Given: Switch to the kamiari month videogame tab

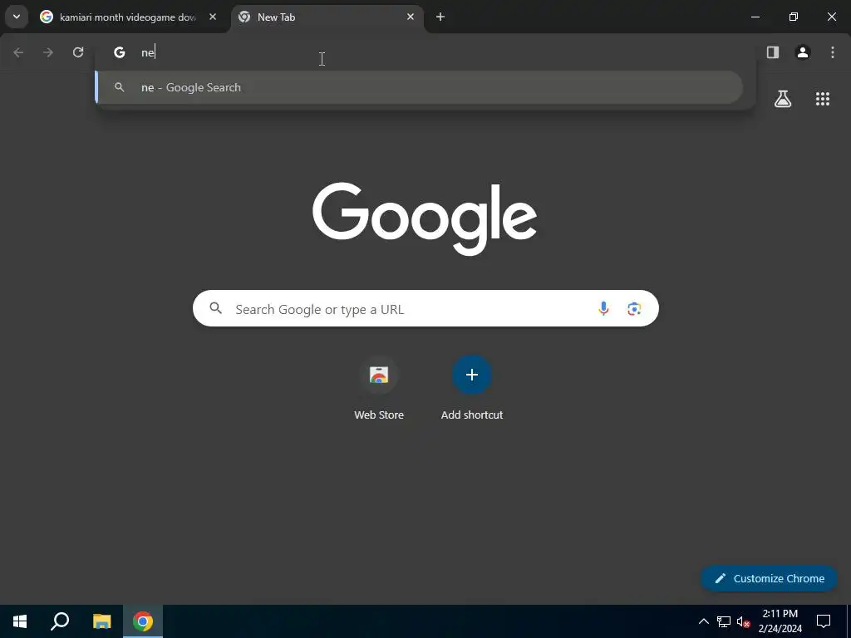Looking at the screenshot, I should tap(129, 17).
